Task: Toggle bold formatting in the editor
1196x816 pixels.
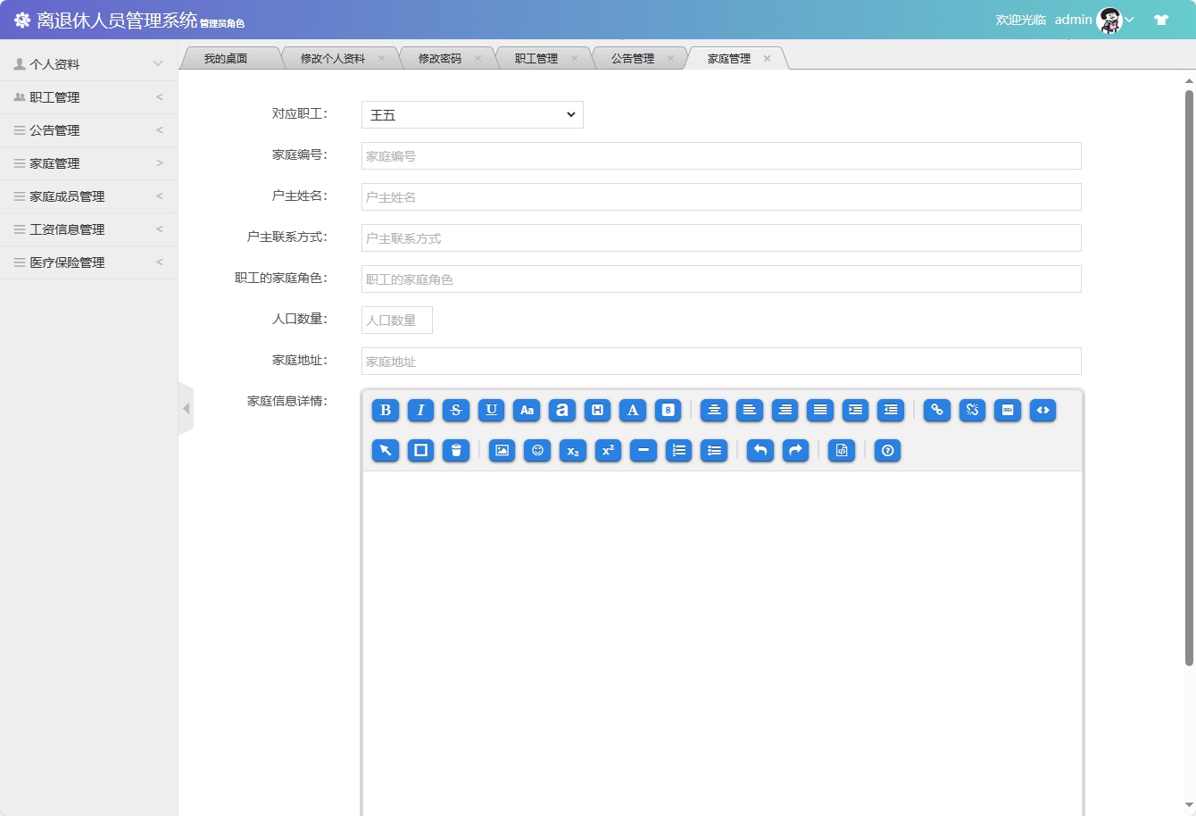Action: pyautogui.click(x=385, y=410)
